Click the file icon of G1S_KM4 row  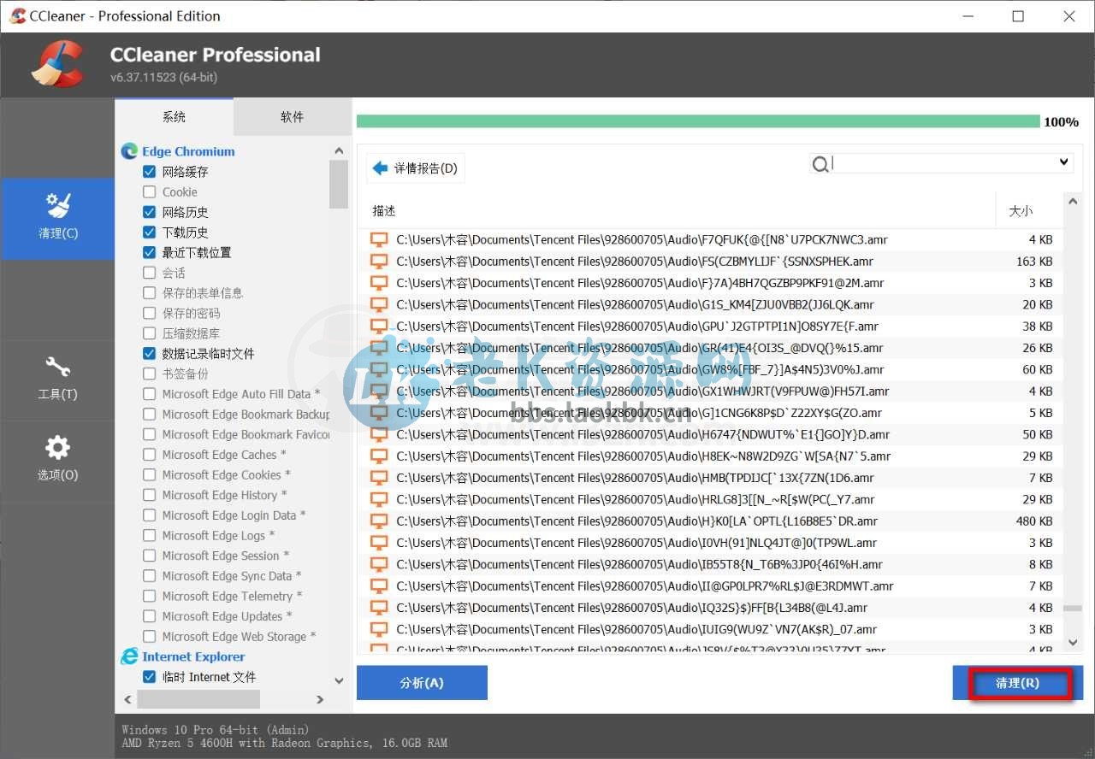coord(378,304)
